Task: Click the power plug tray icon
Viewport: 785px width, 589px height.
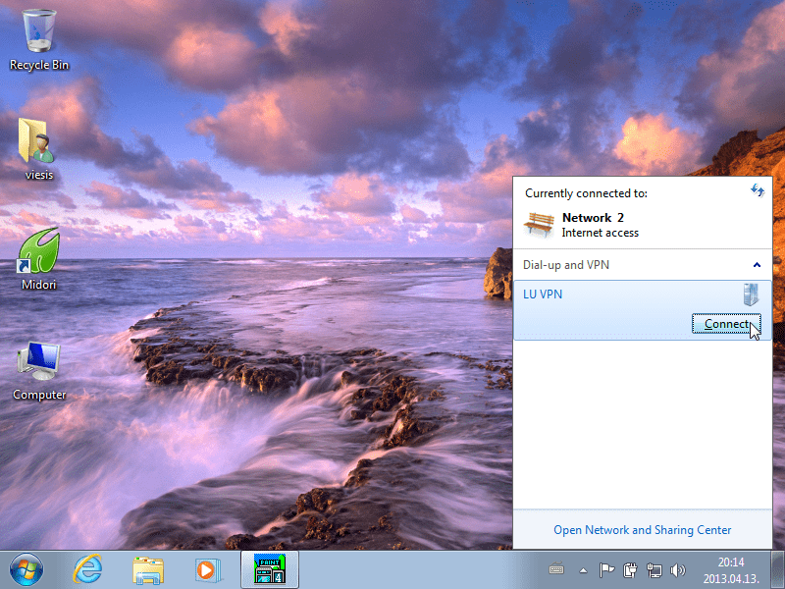Action: coord(630,570)
